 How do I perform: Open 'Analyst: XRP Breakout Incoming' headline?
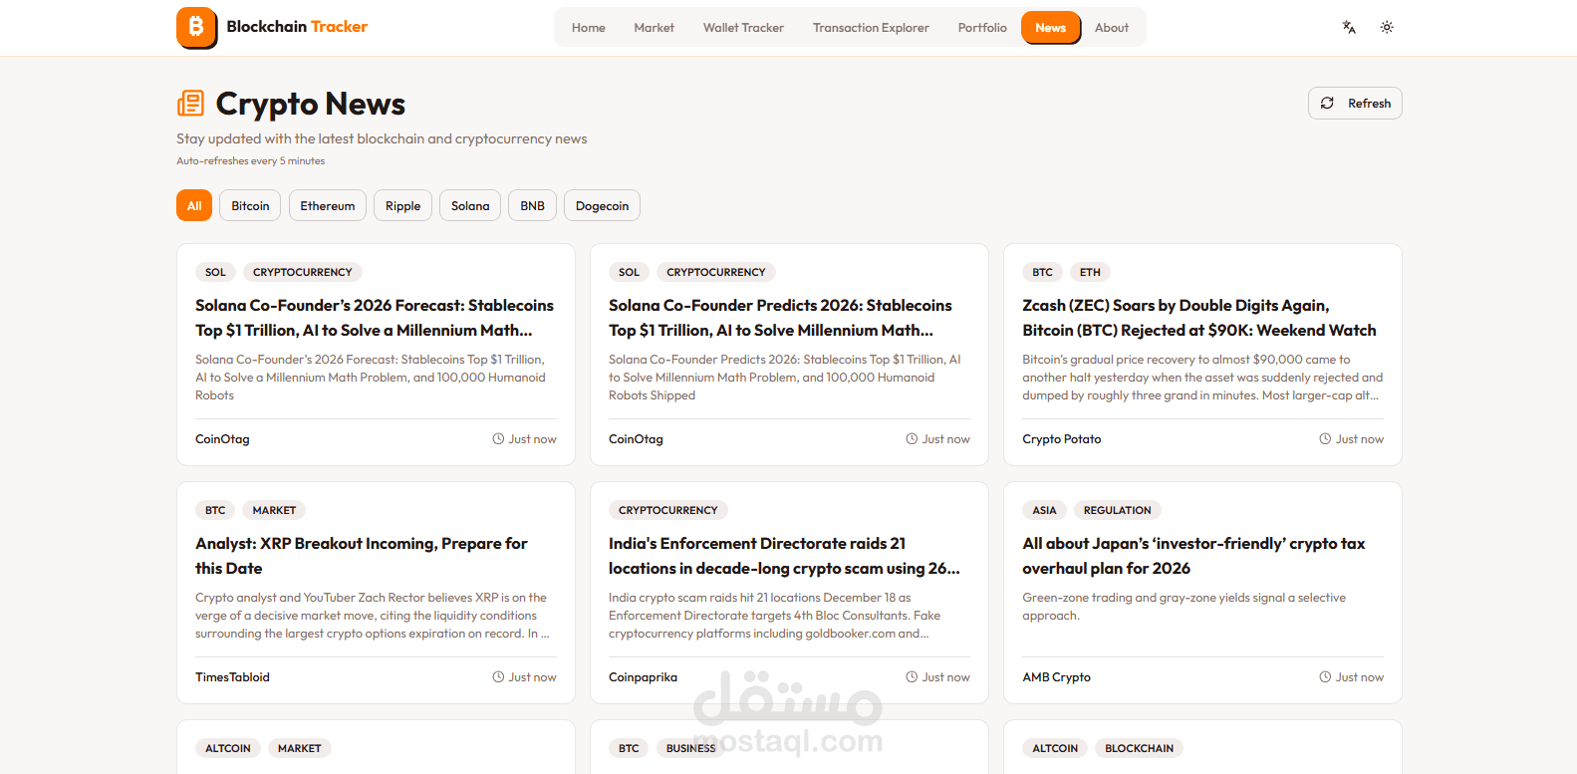[362, 556]
